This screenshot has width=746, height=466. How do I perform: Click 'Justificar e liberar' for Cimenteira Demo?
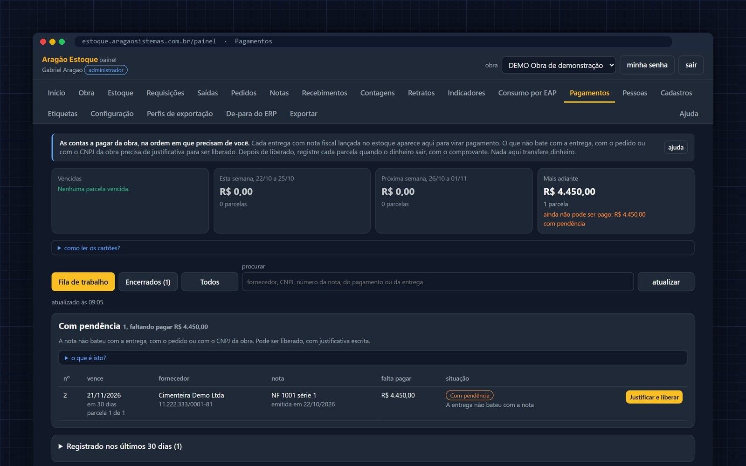[654, 397]
